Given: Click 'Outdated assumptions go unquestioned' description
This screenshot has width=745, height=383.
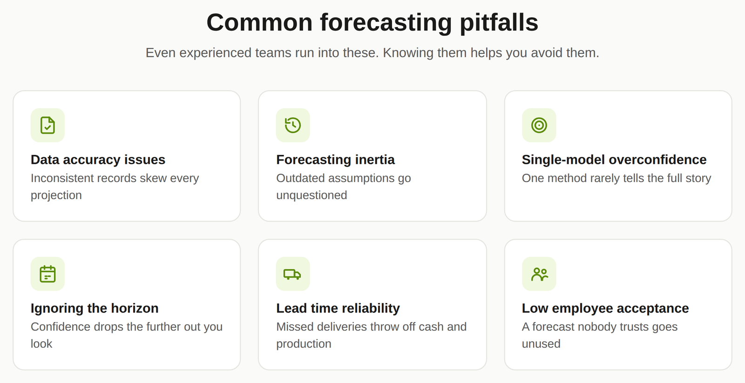Looking at the screenshot, I should pyautogui.click(x=344, y=187).
